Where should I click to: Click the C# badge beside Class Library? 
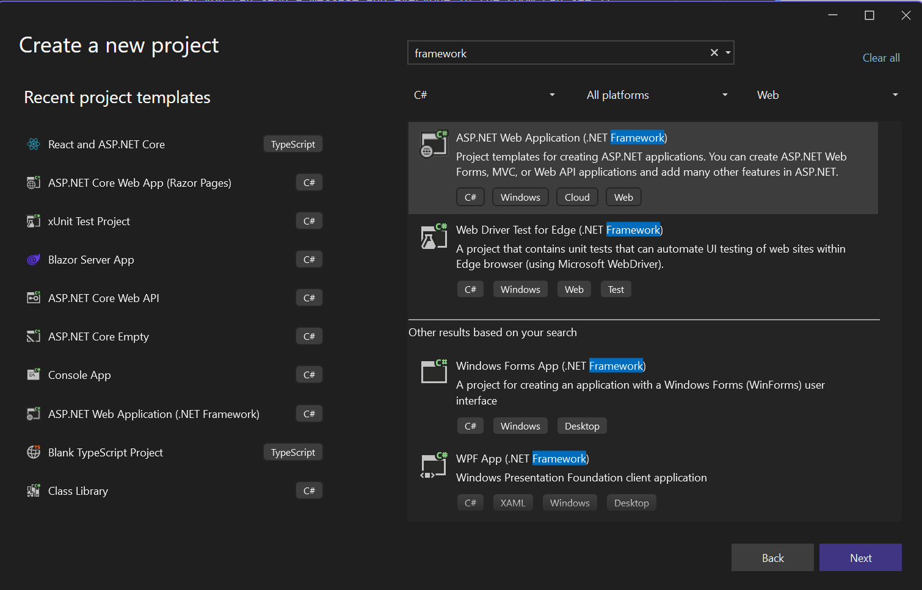pyautogui.click(x=309, y=491)
